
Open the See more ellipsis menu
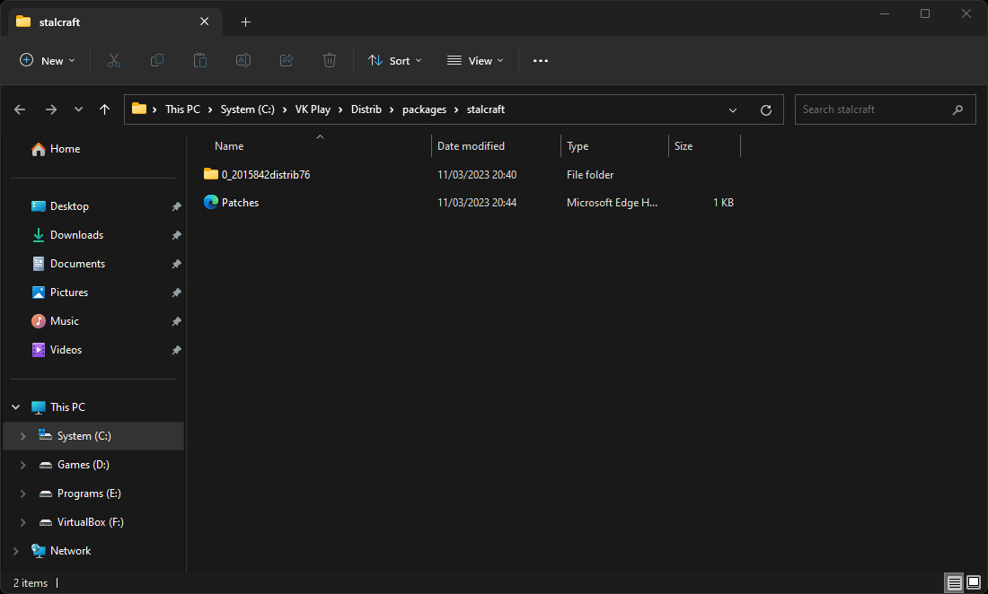541,60
